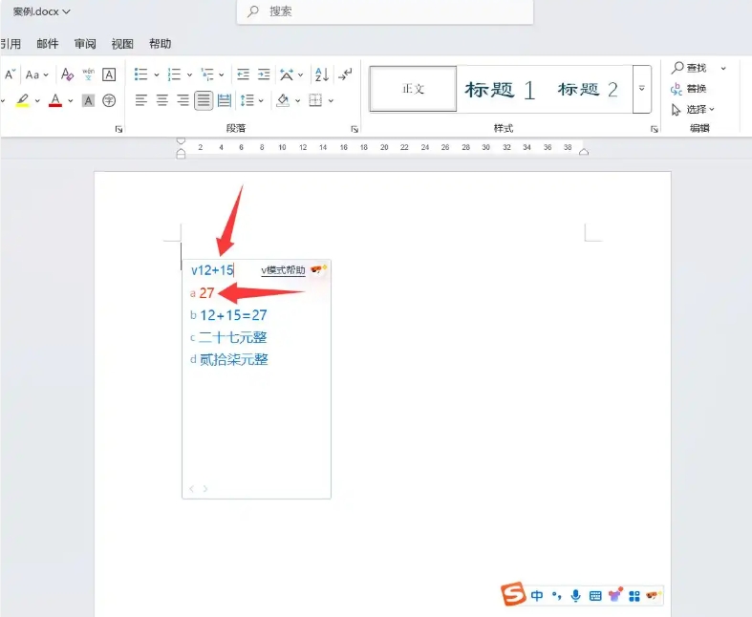Open the 选择 dropdown in editing group
The width and height of the screenshot is (752, 617).
[695, 110]
